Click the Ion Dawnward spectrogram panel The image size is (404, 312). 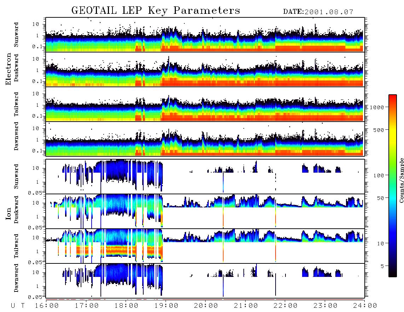pyautogui.click(x=205, y=280)
